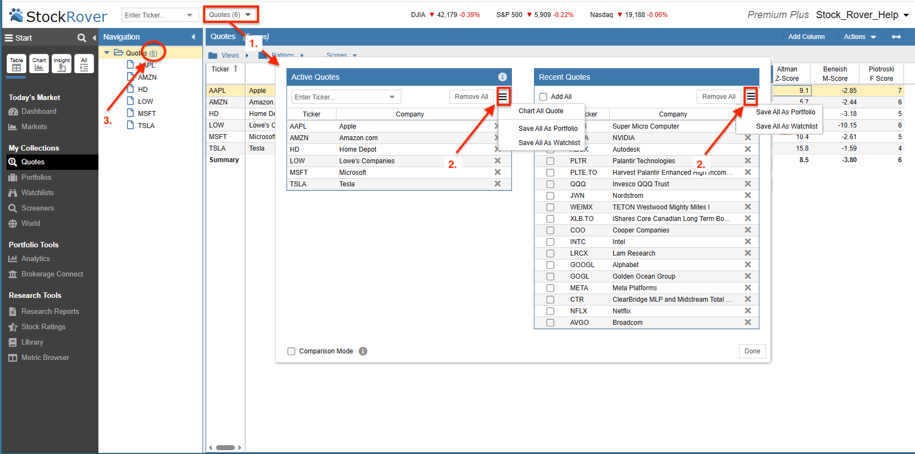Check the INTC row checkbox
The image size is (915, 454).
[550, 242]
